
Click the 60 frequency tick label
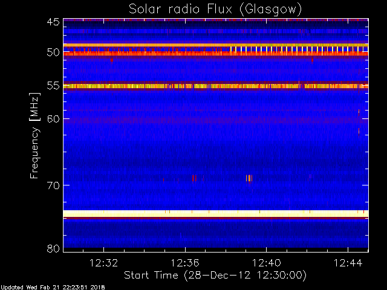coord(53,119)
